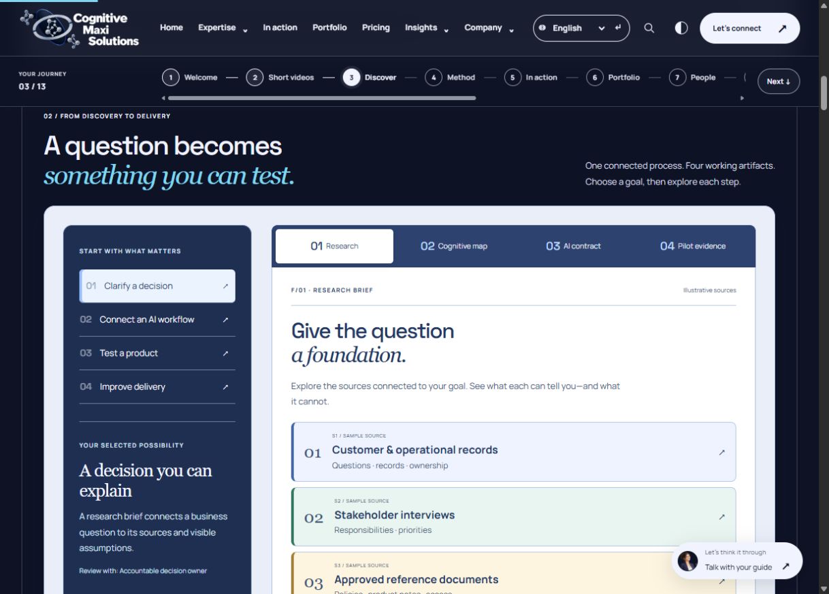Screen dimensions: 829x594
Task: Switch to 04 Pilot evidence tab
Action: [x=693, y=246]
